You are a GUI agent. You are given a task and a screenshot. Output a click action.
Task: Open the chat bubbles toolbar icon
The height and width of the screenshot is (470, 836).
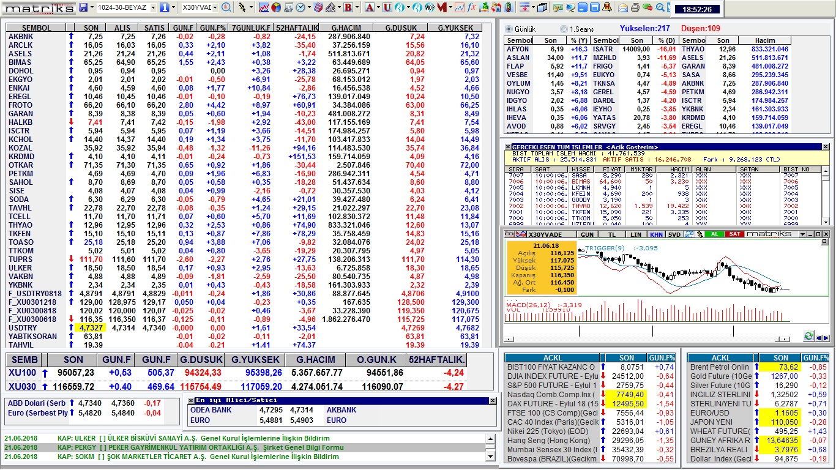pyautogui.click(x=647, y=7)
